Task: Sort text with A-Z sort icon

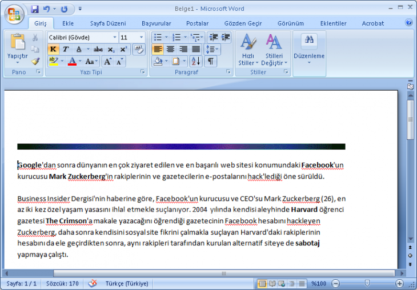Action: (196, 62)
